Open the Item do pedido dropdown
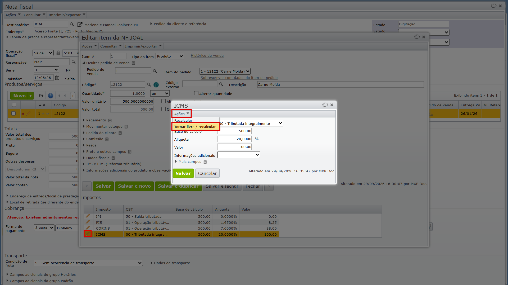Viewport: 508px width, 285px height. click(x=225, y=71)
